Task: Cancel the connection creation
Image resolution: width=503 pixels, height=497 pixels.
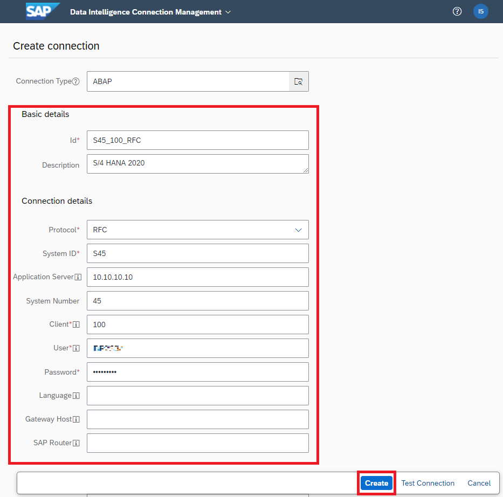Action: pos(479,483)
